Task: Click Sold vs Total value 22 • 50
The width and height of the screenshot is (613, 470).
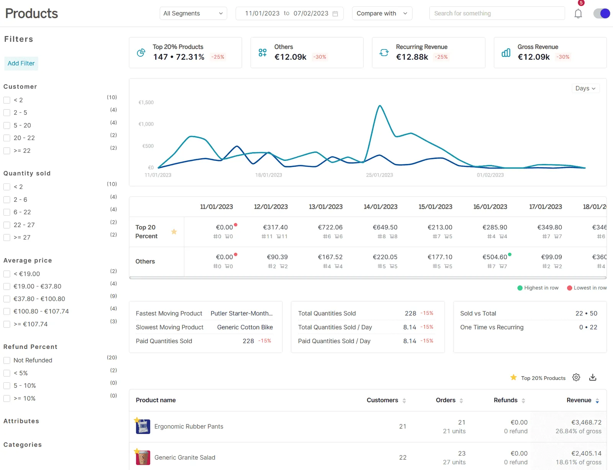Action: [x=586, y=313]
